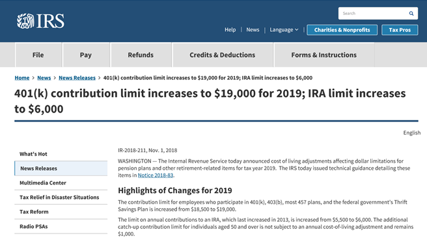Click the search magnifier icon
This screenshot has width=427, height=238.
click(x=411, y=13)
